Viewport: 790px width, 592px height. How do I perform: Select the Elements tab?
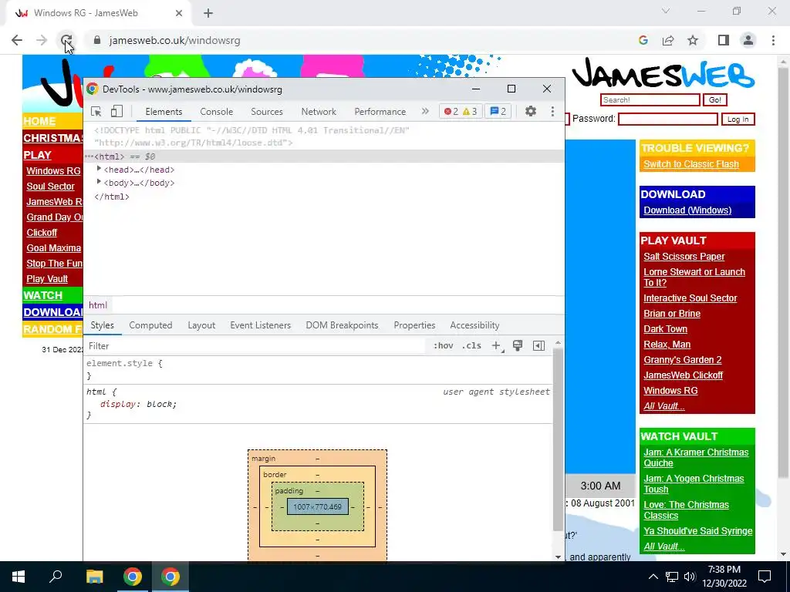(164, 112)
